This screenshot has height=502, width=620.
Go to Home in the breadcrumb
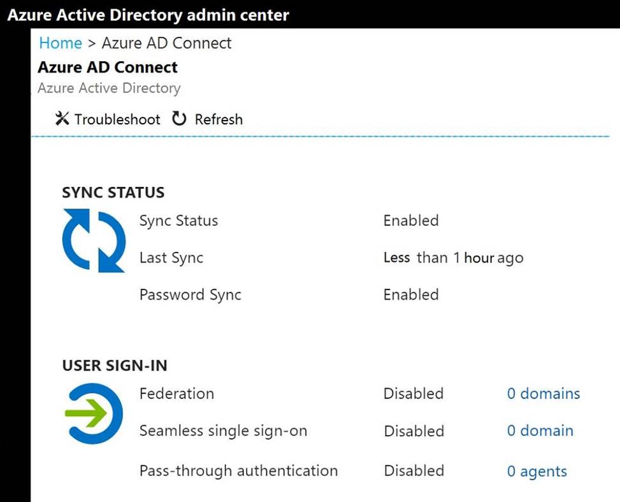coord(61,43)
